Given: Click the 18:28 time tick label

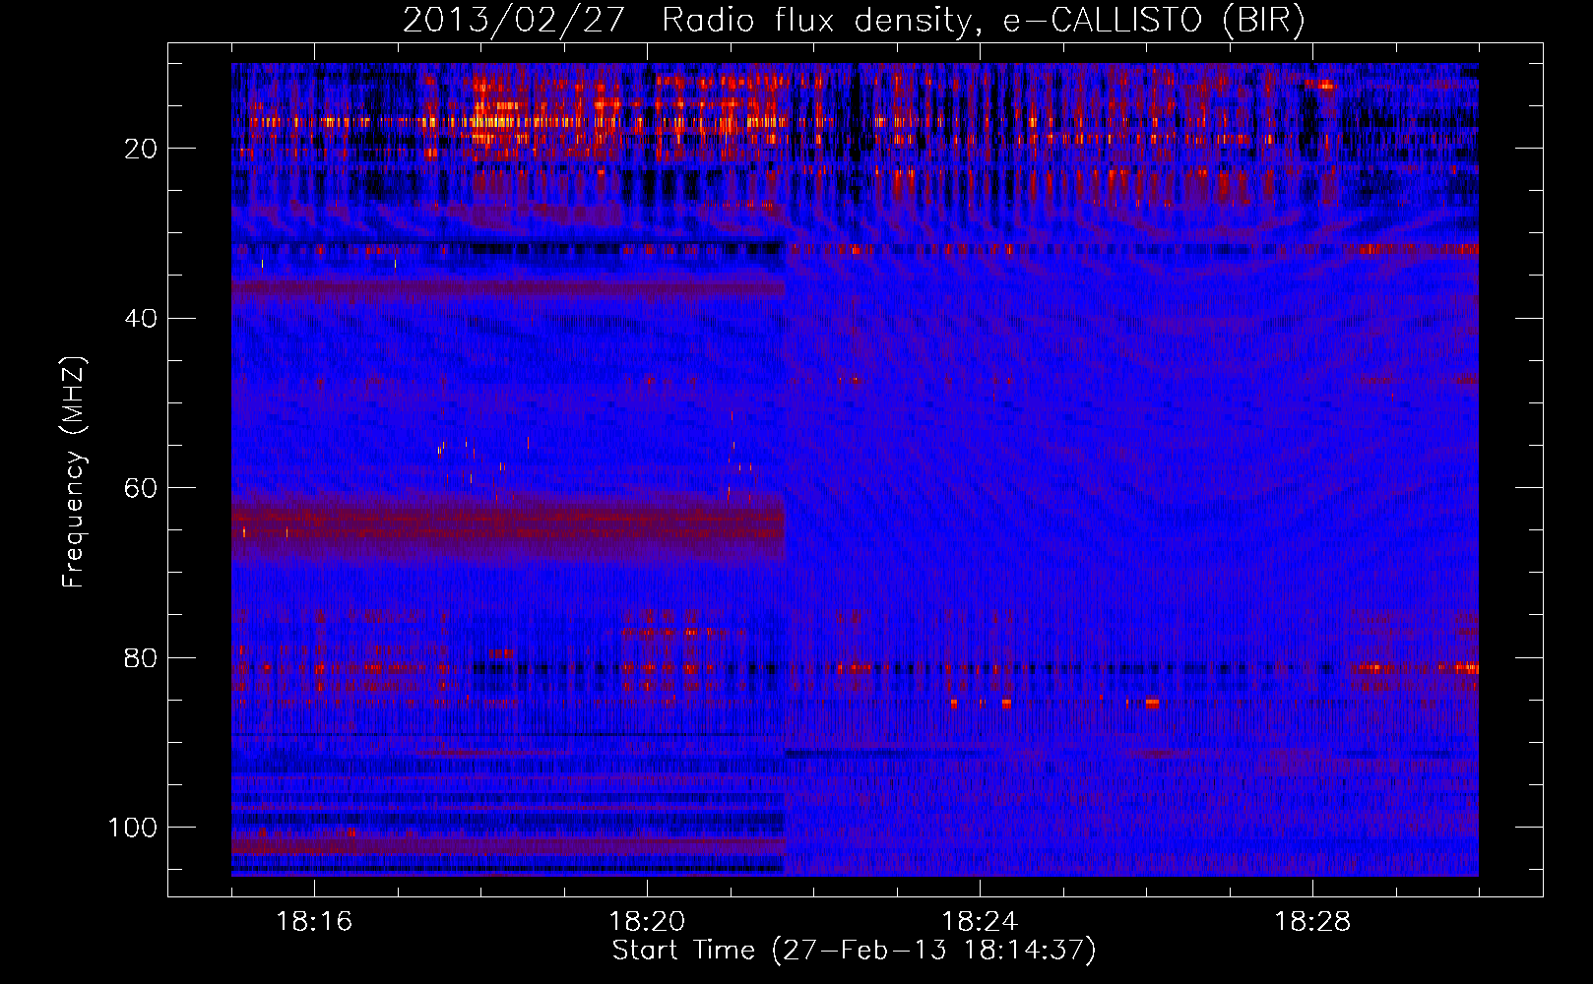Looking at the screenshot, I should [1312, 922].
